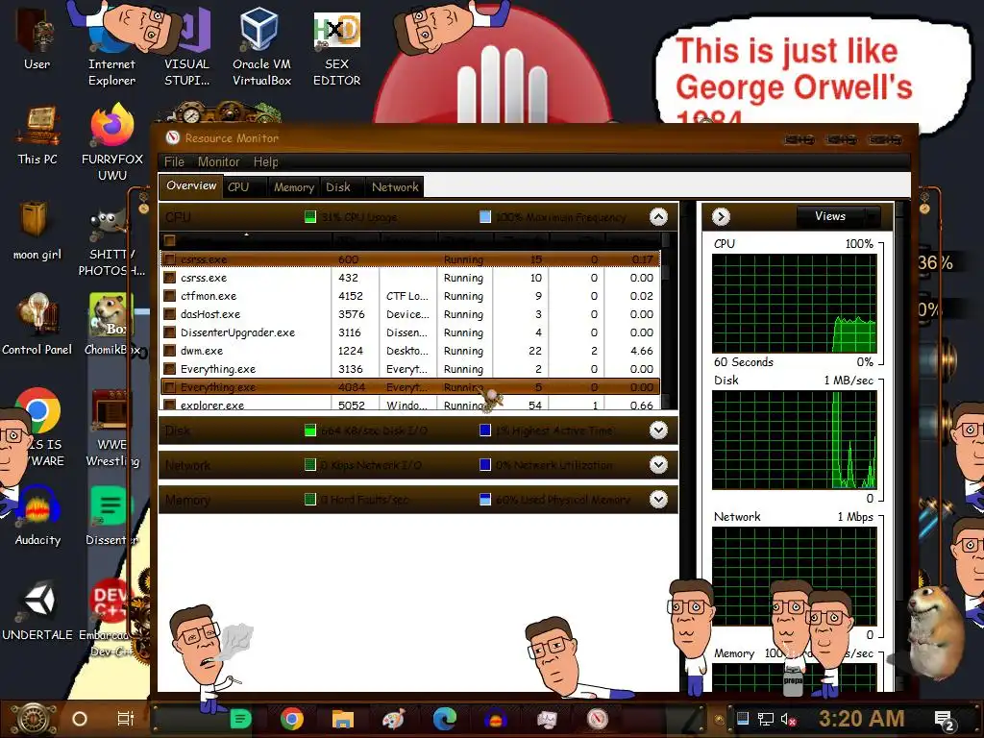Check the explorer.exe checkbox
This screenshot has height=738, width=984.
coord(169,405)
